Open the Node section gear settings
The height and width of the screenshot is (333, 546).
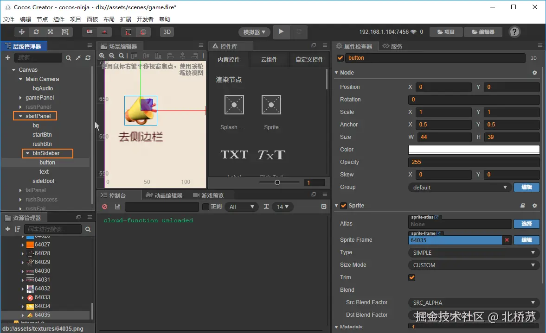tap(535, 73)
